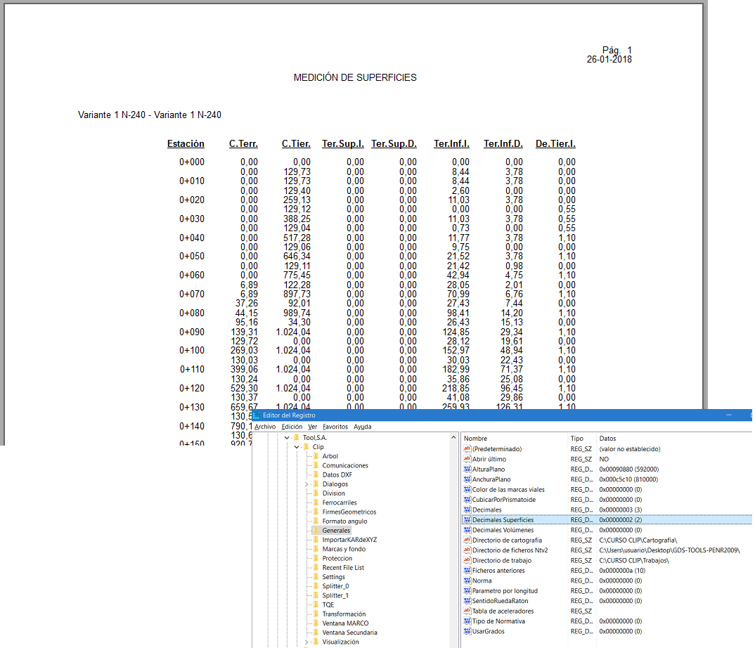The width and height of the screenshot is (755, 648).
Task: Click the Tool,S.A. folder icon
Action: 297,438
